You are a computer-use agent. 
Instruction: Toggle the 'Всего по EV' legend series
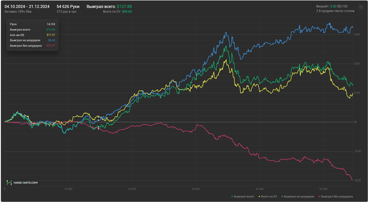pos(268,197)
